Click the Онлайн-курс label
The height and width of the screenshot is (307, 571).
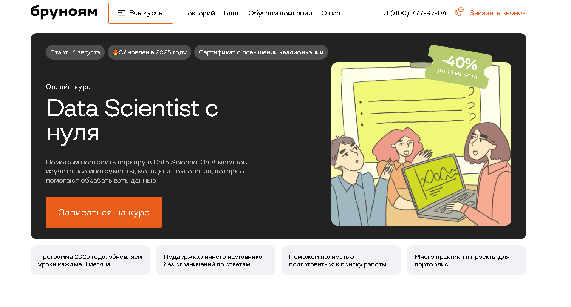click(68, 87)
